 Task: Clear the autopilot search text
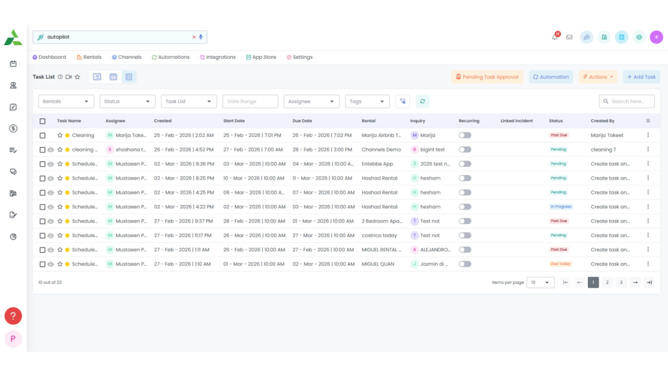click(194, 37)
